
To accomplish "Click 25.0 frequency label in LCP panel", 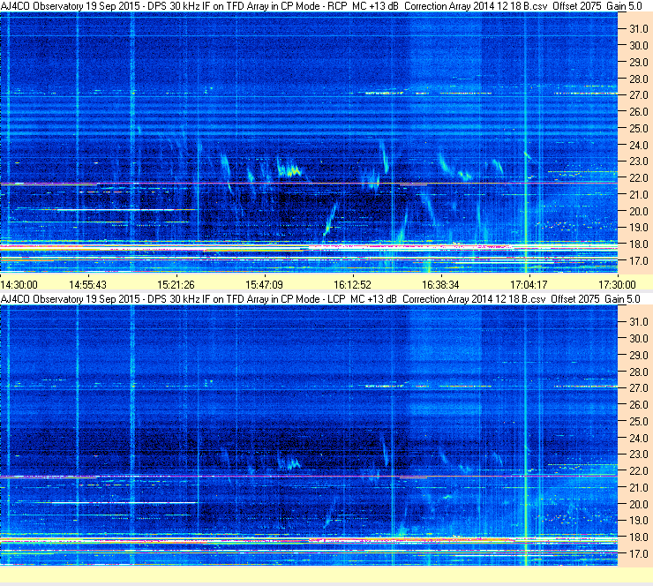I will tap(639, 422).
